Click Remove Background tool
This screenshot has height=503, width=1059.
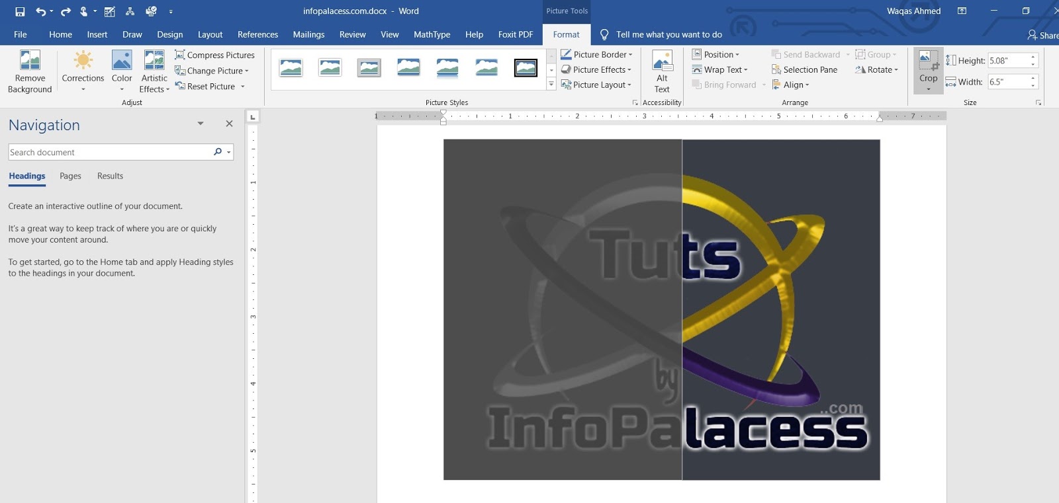click(30, 71)
